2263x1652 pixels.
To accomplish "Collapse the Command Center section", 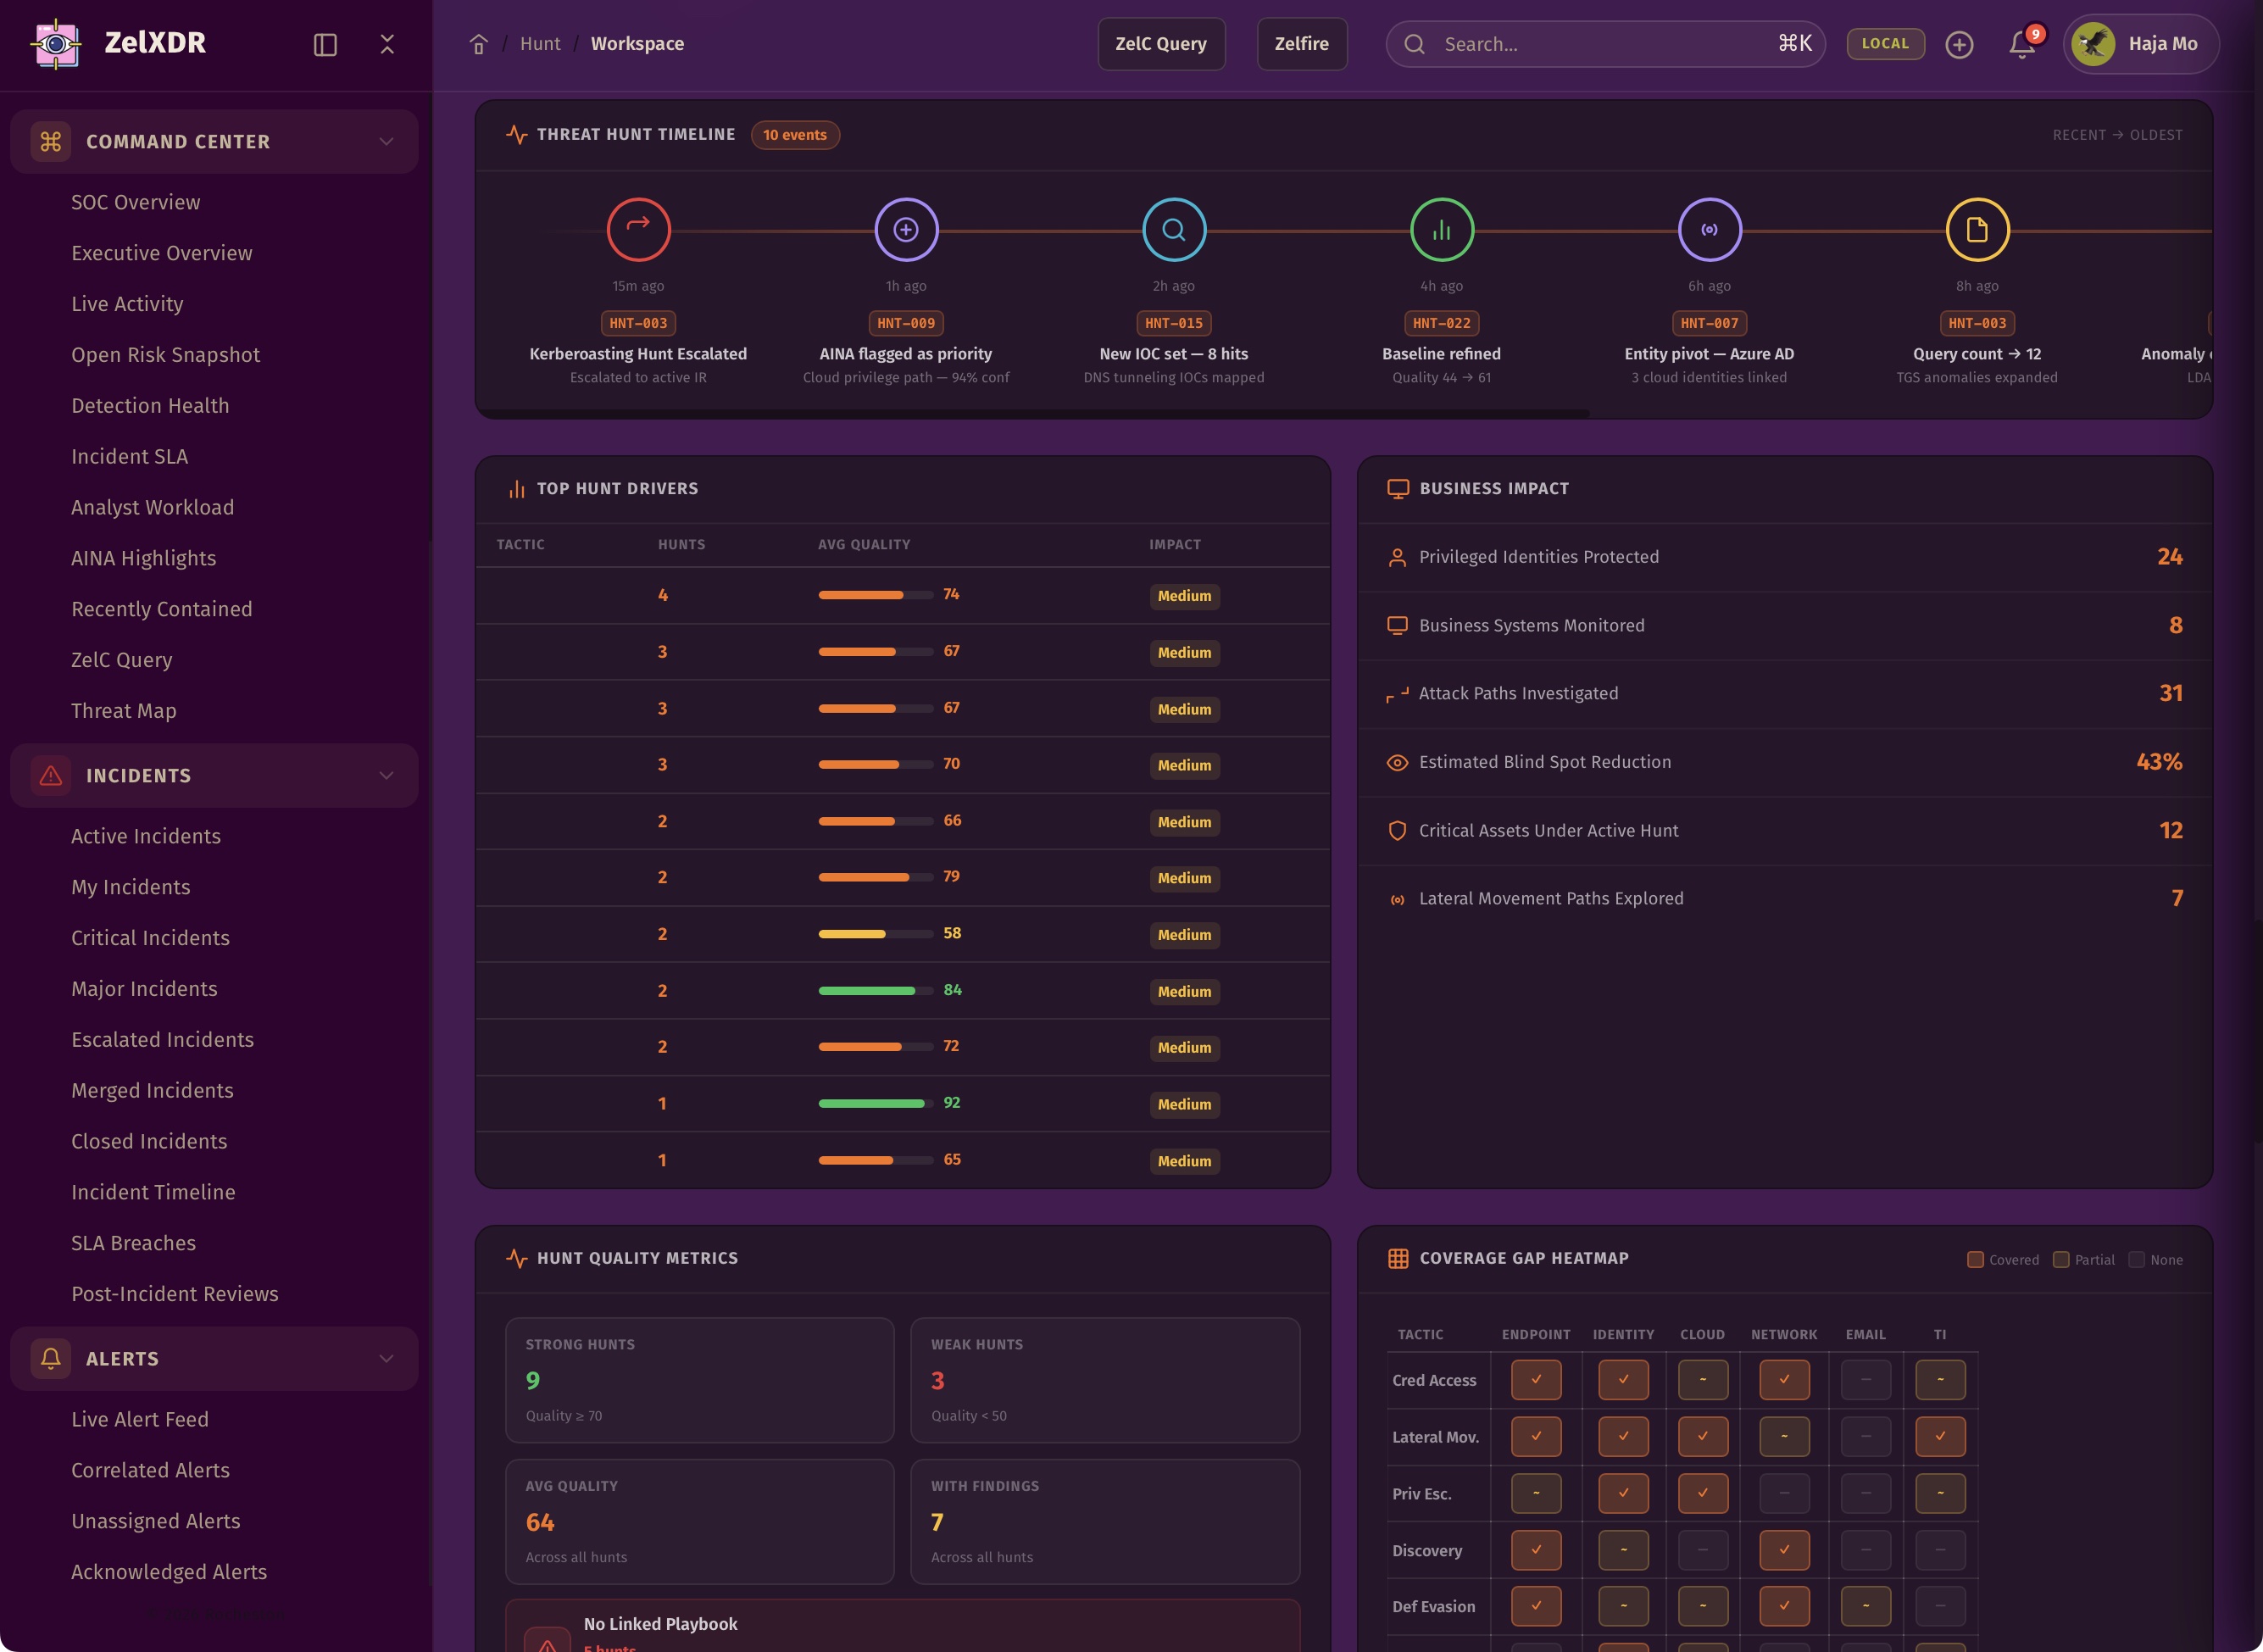I will click(x=386, y=141).
